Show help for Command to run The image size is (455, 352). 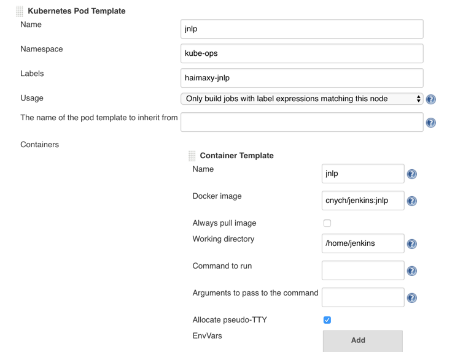click(x=412, y=271)
